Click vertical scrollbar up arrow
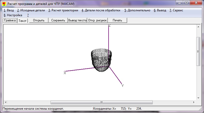 (198, 27)
